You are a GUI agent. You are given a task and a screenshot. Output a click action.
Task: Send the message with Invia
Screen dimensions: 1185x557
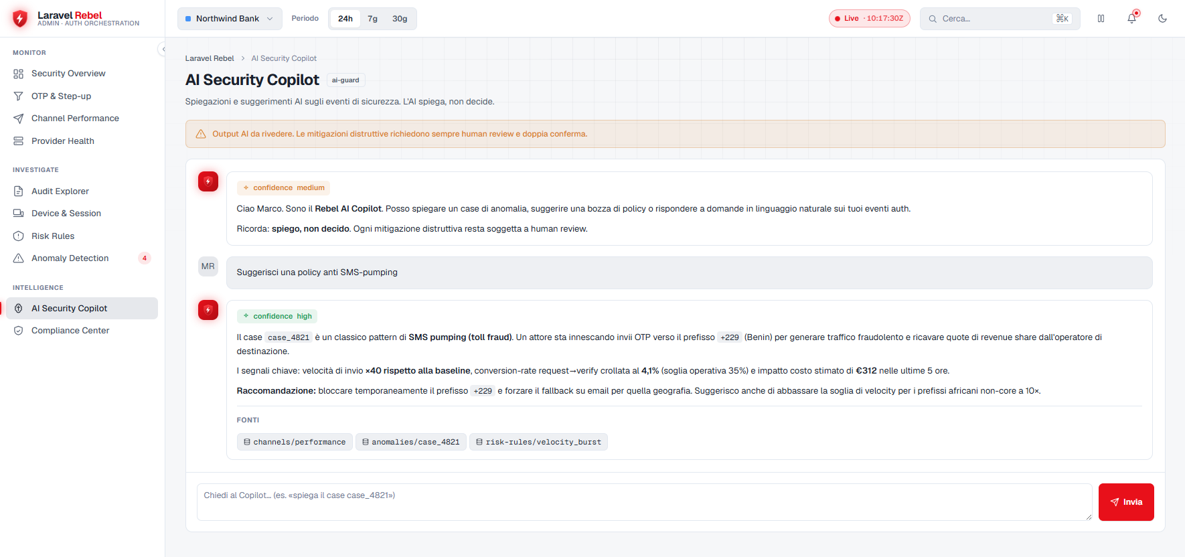click(1126, 502)
